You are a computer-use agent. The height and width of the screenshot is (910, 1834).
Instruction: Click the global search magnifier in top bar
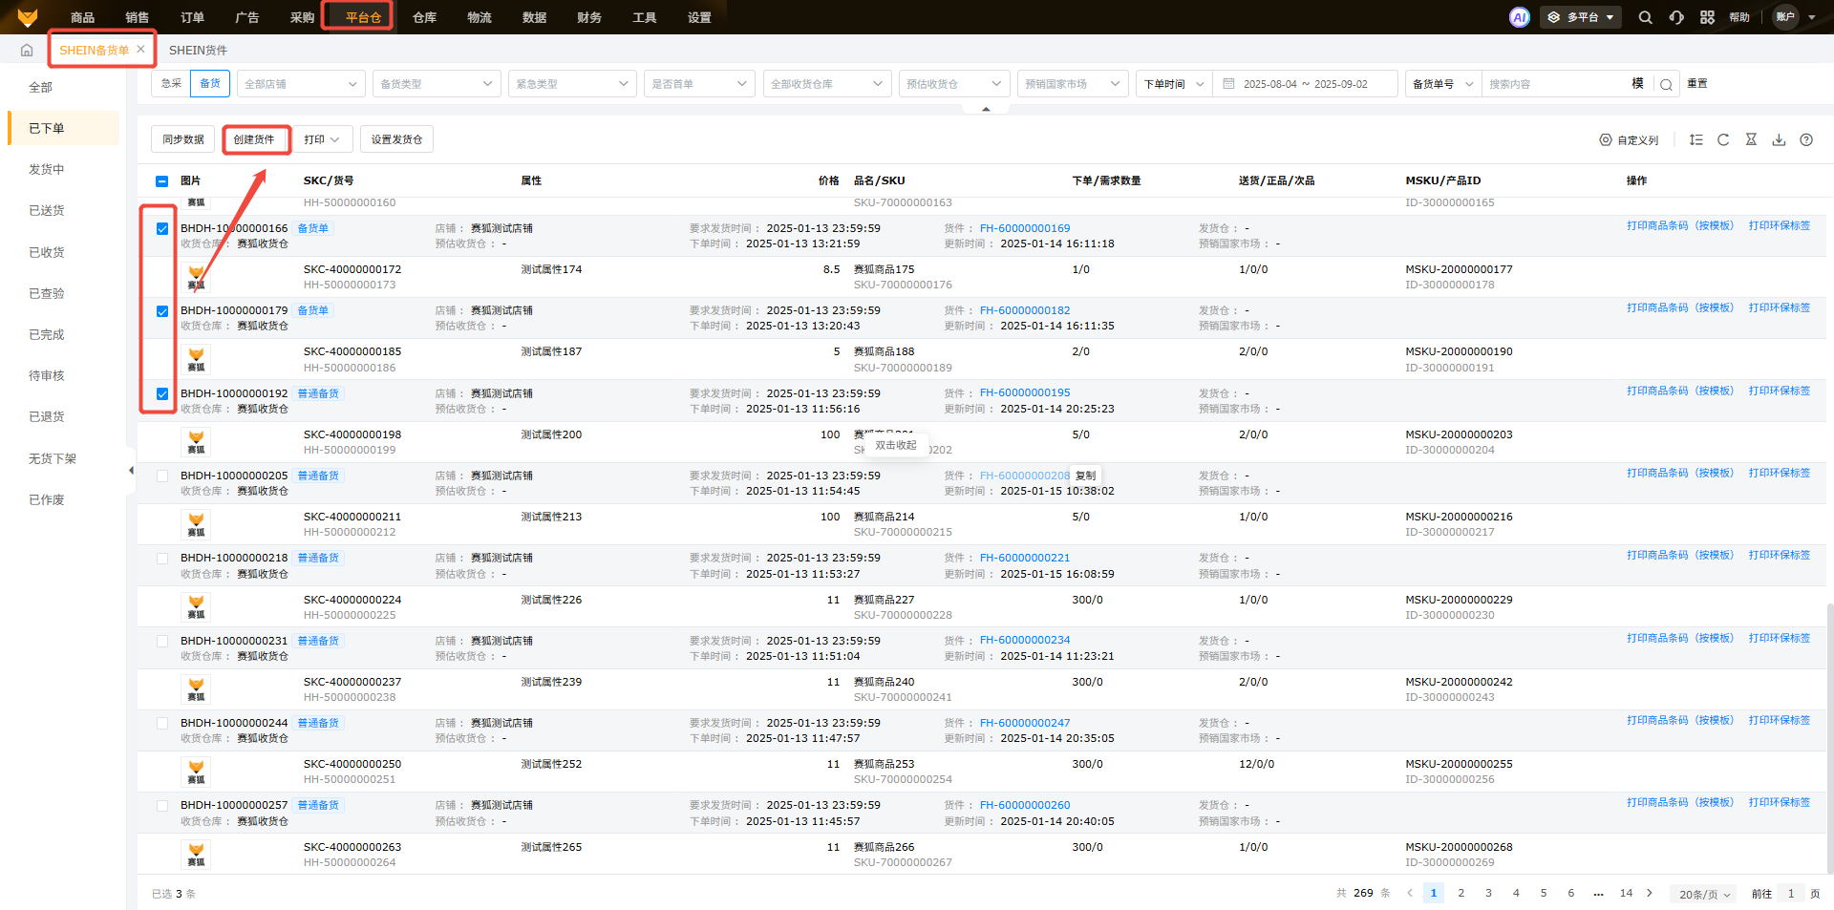pos(1645,17)
